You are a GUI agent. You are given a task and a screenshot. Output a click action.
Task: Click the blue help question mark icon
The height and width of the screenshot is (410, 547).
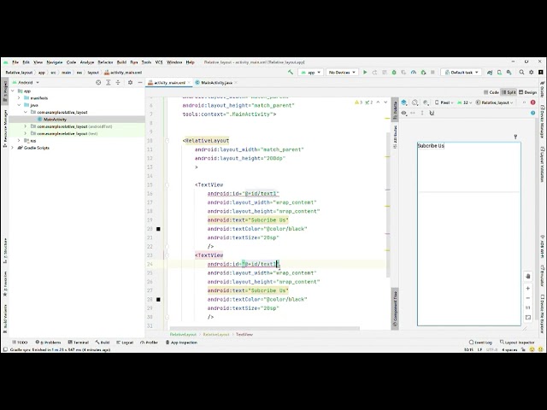click(532, 113)
